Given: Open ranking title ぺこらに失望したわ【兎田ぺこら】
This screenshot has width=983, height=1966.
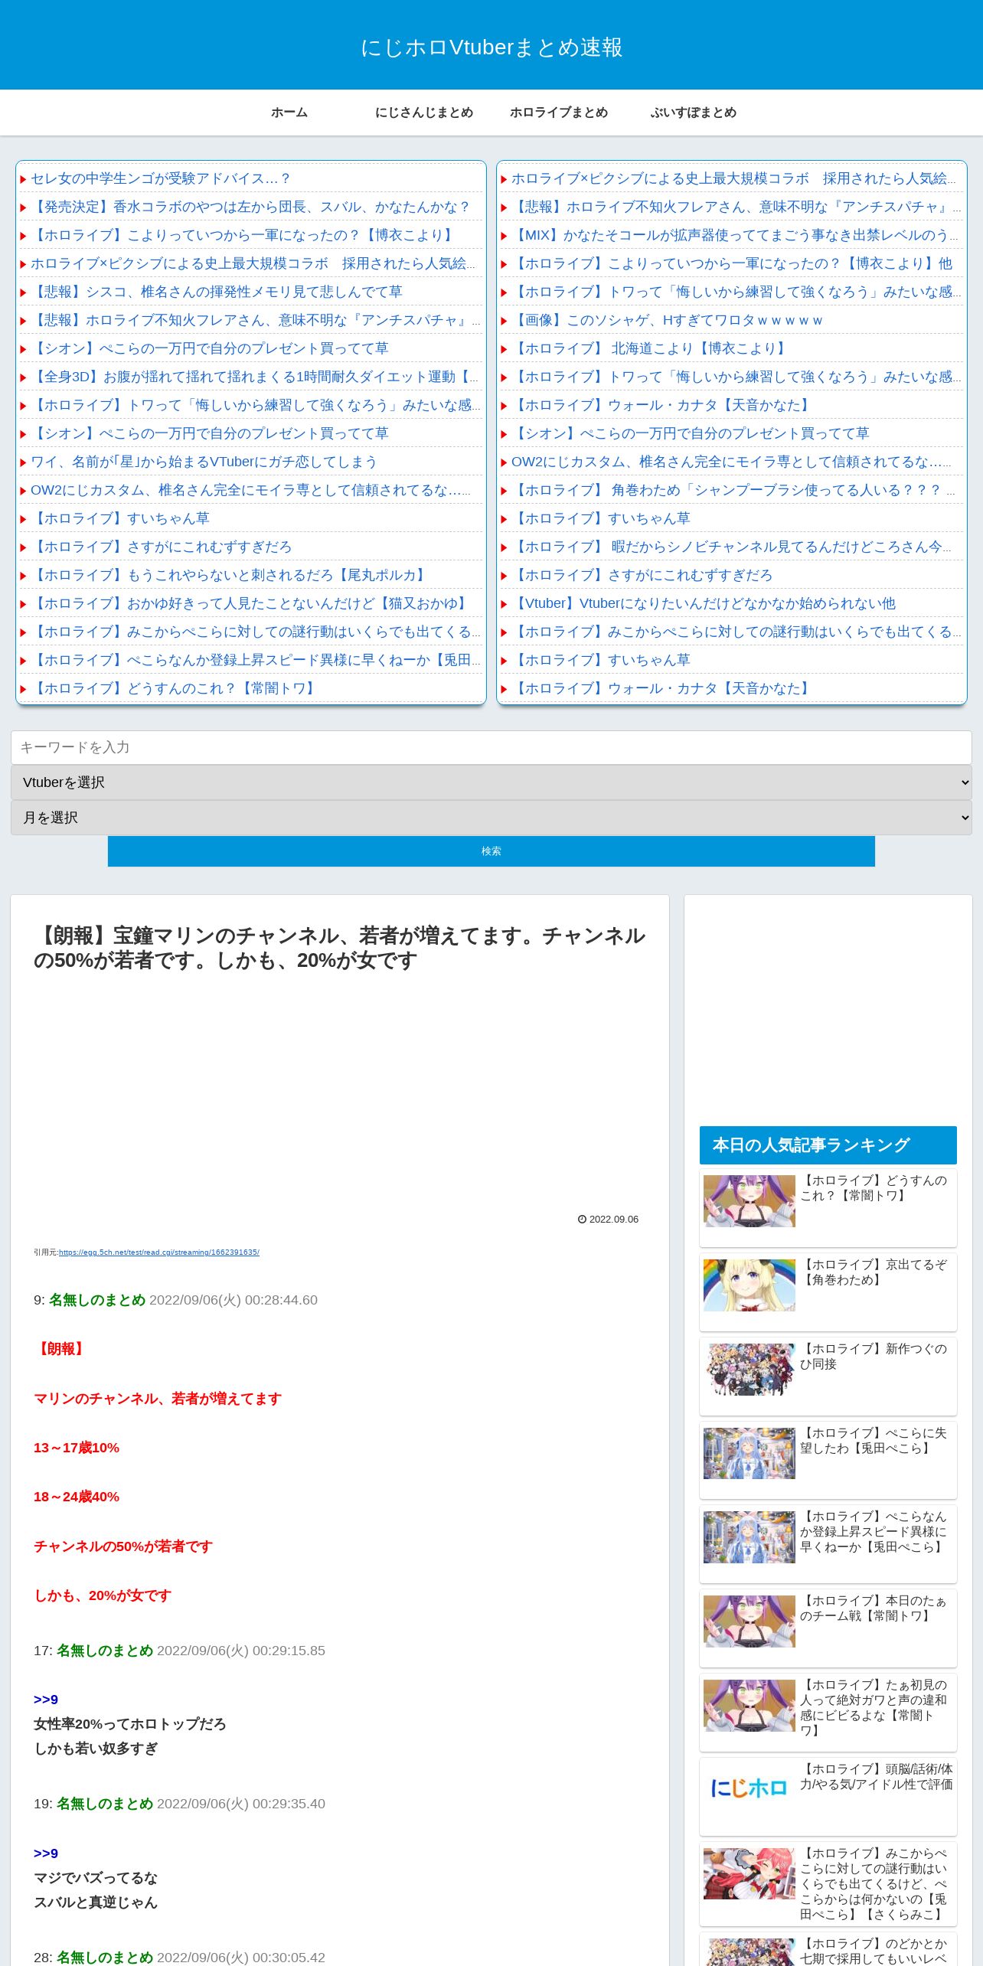Looking at the screenshot, I should (x=874, y=1441).
